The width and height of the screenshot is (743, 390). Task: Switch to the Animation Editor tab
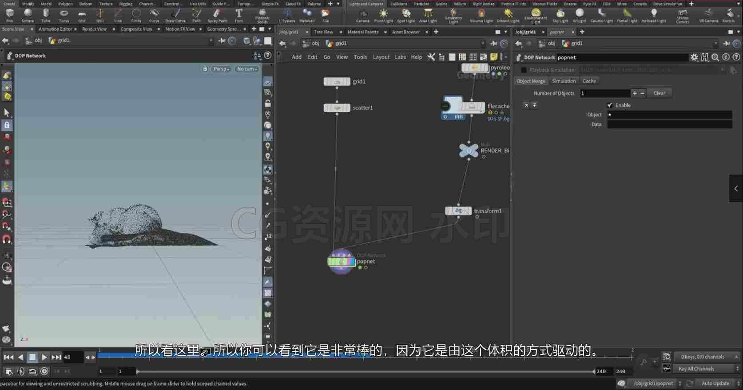[x=55, y=29]
